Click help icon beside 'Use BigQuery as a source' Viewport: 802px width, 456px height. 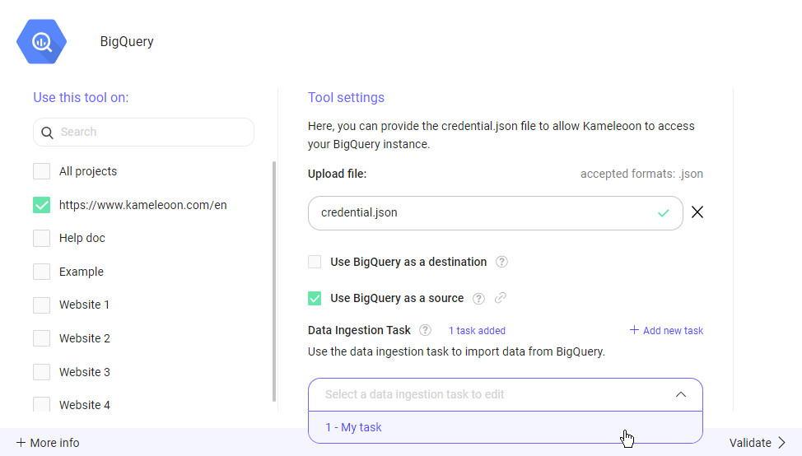click(x=478, y=298)
